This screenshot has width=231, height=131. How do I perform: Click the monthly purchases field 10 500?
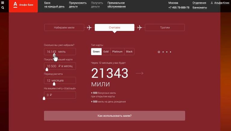click(x=60, y=66)
